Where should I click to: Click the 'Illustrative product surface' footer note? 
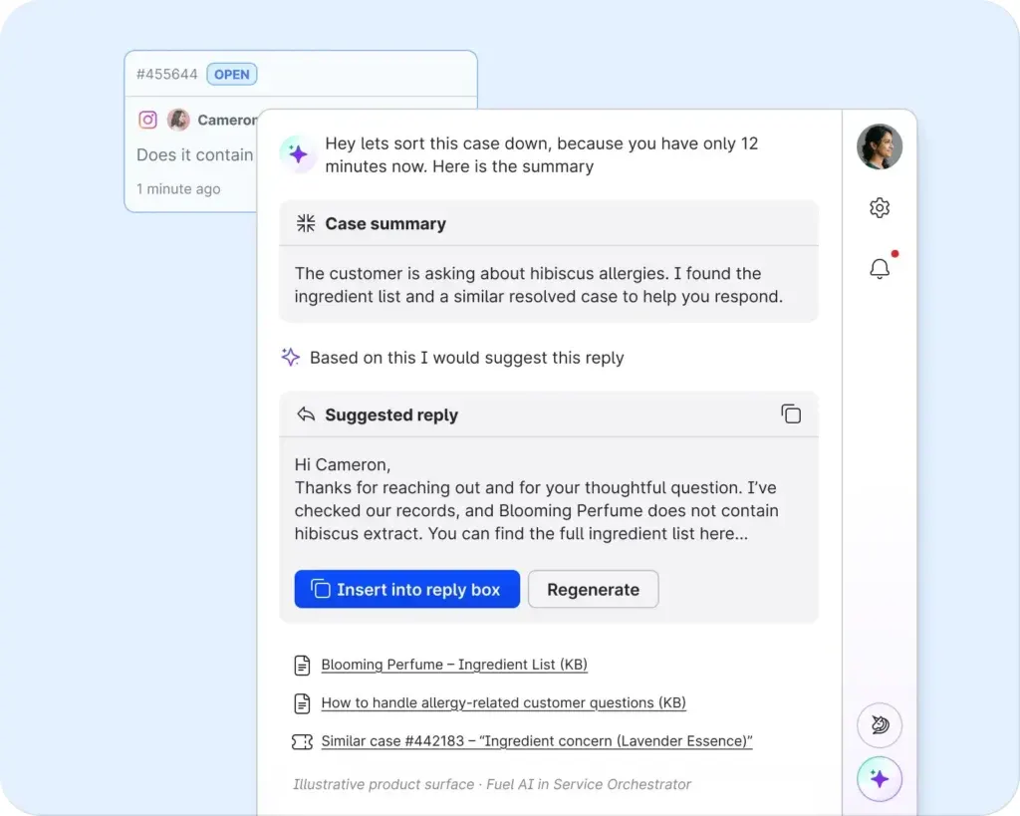[x=492, y=784]
